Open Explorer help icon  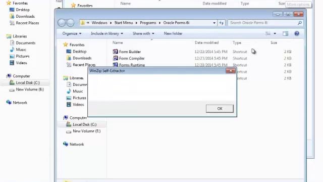pyautogui.click(x=297, y=33)
